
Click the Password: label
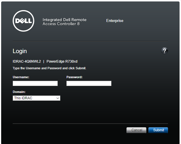(x=74, y=77)
